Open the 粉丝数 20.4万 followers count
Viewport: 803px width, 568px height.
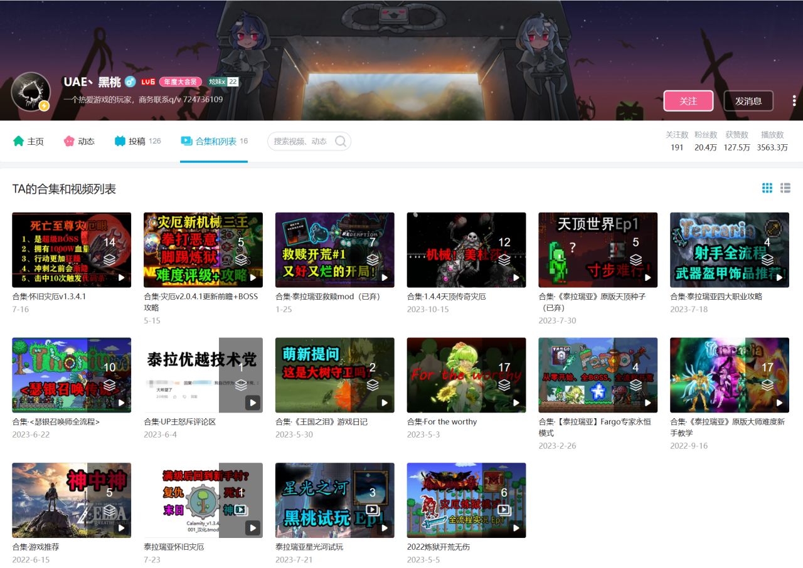pyautogui.click(x=706, y=141)
